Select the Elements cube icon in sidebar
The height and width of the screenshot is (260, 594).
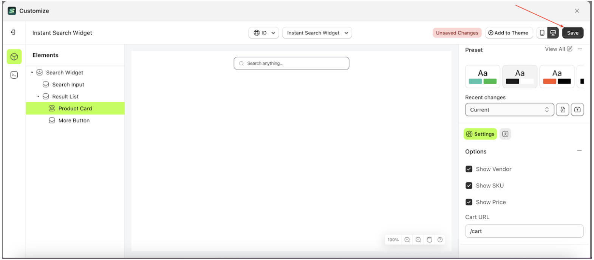coord(14,57)
